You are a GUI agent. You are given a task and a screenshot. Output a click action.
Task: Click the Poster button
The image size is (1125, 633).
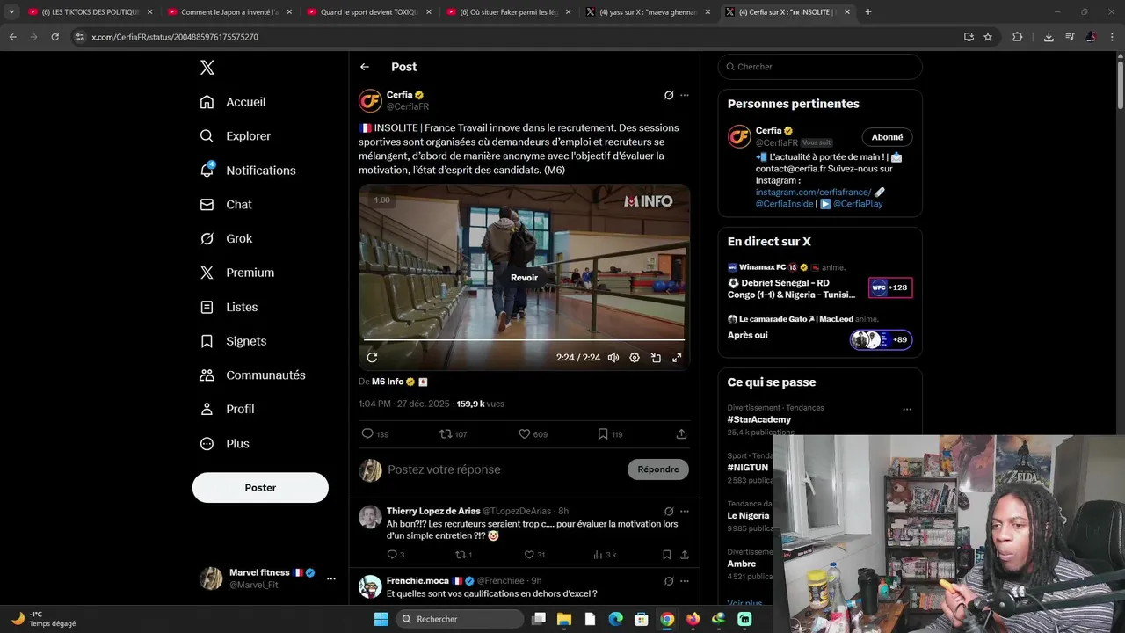tap(260, 488)
